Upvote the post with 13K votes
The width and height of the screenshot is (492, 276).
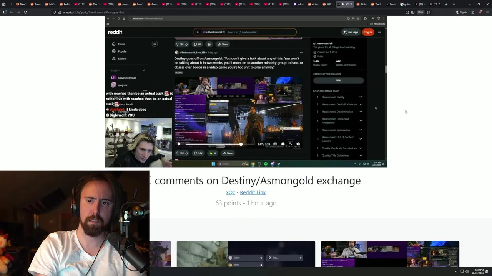pos(177,153)
